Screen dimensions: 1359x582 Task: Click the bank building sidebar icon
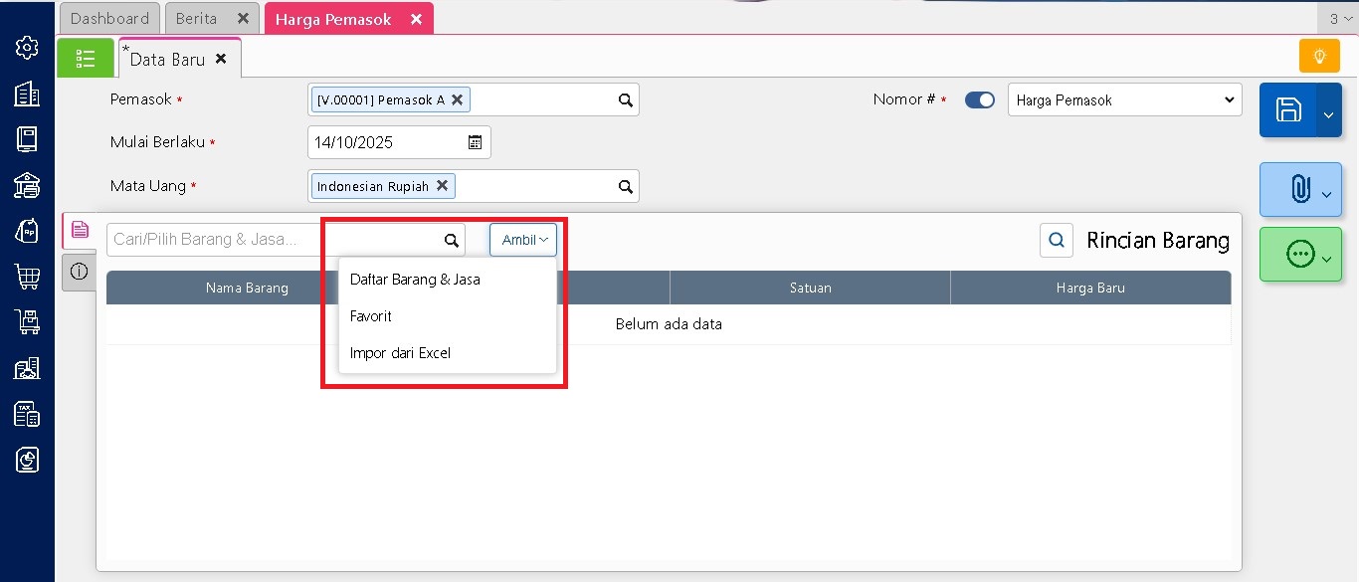point(27,185)
